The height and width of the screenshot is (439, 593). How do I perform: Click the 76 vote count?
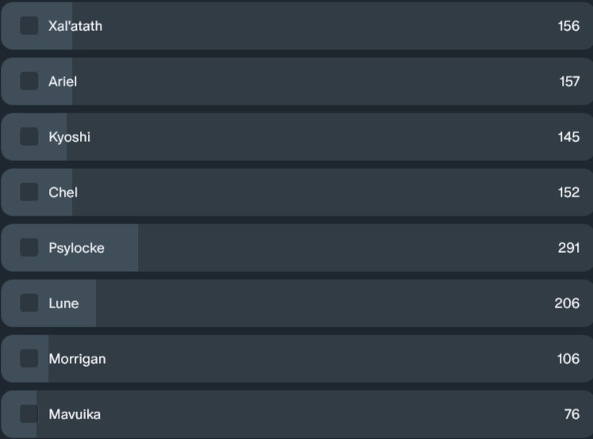[572, 414]
